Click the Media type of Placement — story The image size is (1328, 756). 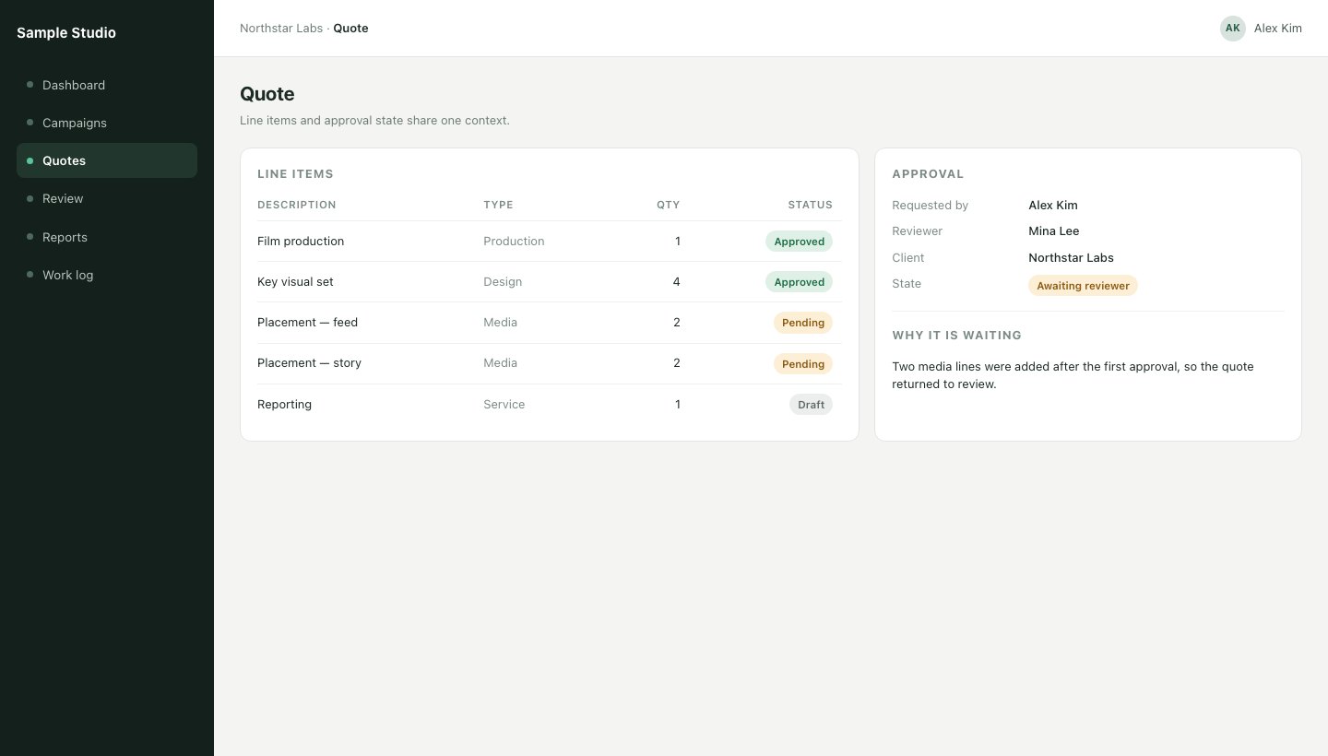tap(500, 363)
